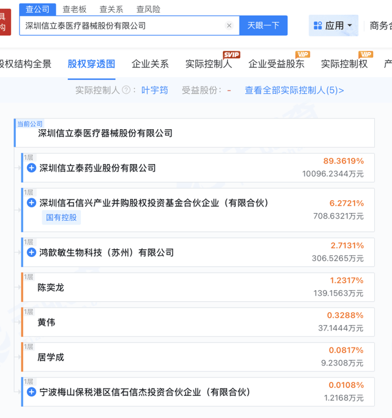Click current company 深圳信立泰医疗器械股份有限公司 title
Viewport: 392px width, 418px height.
[x=105, y=133]
